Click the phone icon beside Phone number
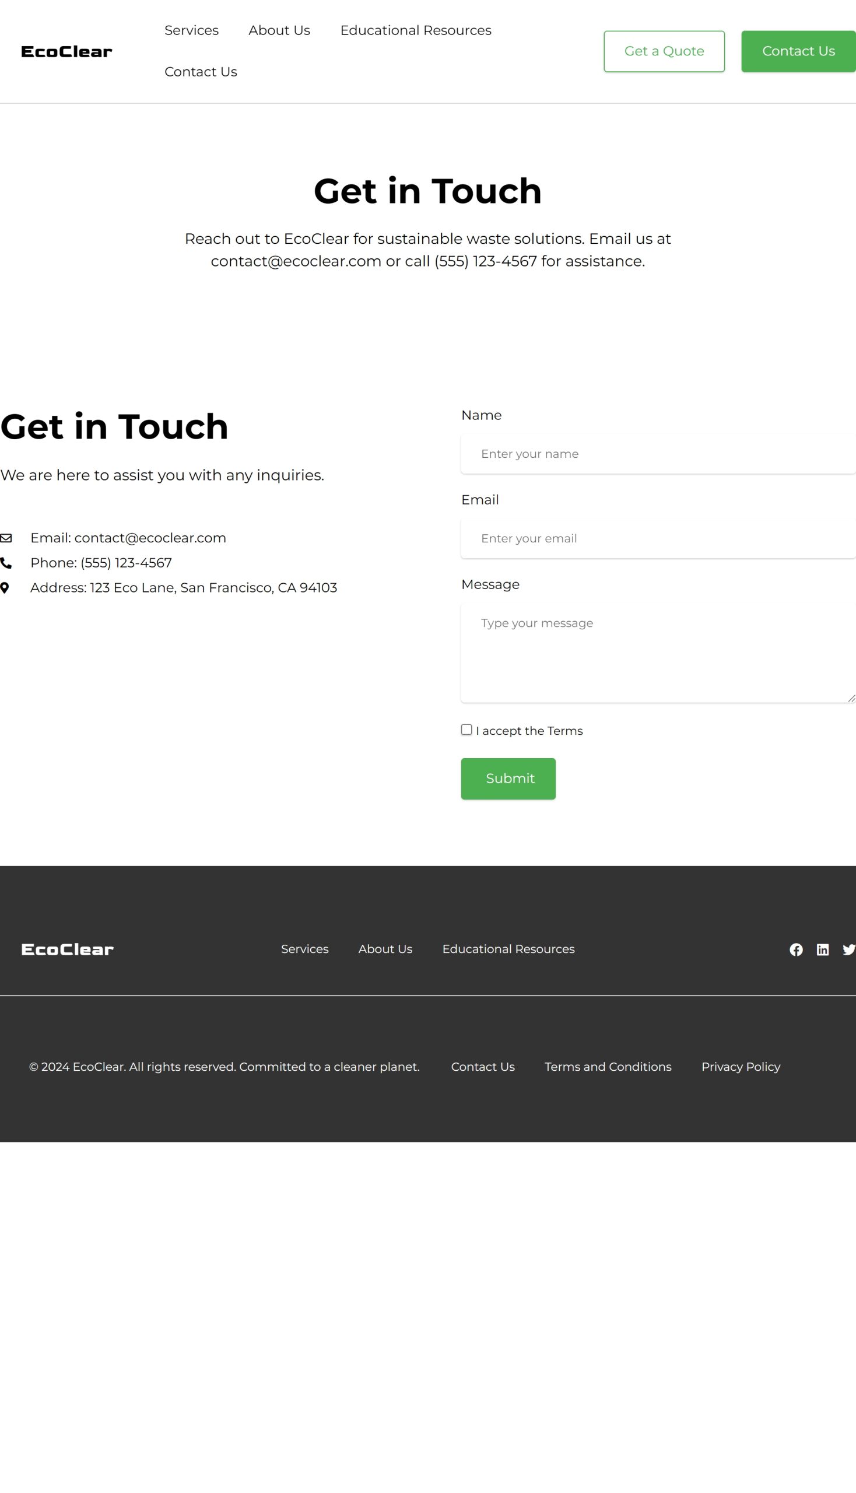856x1493 pixels. (6, 563)
